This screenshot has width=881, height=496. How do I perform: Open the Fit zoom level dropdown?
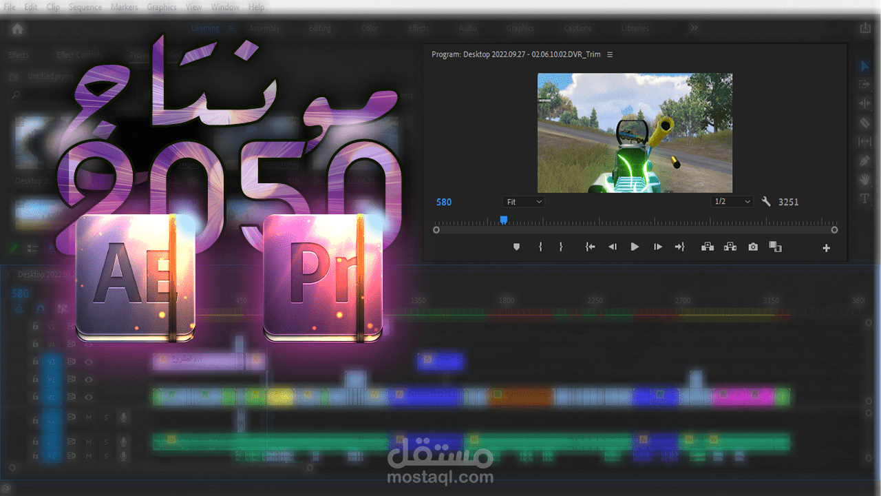(524, 202)
